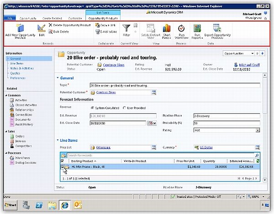Viewport: 274px width, 214px height.
Task: Toggle the select-all checkbox in grid header
Action: [63, 161]
